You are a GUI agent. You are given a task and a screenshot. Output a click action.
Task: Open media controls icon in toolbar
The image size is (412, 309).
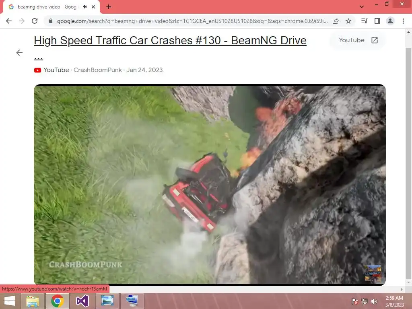pos(364,21)
